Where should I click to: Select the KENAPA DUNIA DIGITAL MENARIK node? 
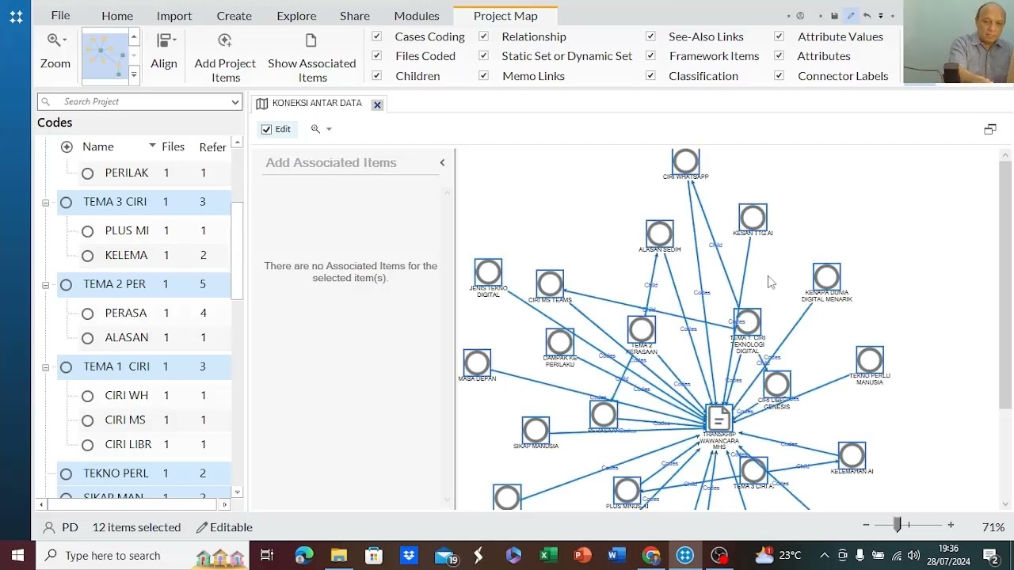tap(826, 277)
